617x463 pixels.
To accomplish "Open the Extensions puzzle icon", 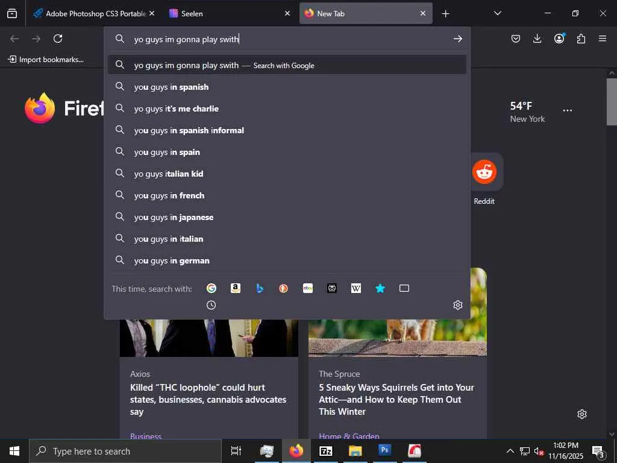I will coord(581,39).
